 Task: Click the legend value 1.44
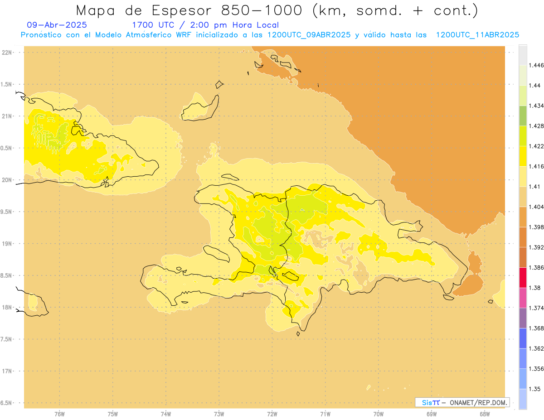click(x=534, y=85)
